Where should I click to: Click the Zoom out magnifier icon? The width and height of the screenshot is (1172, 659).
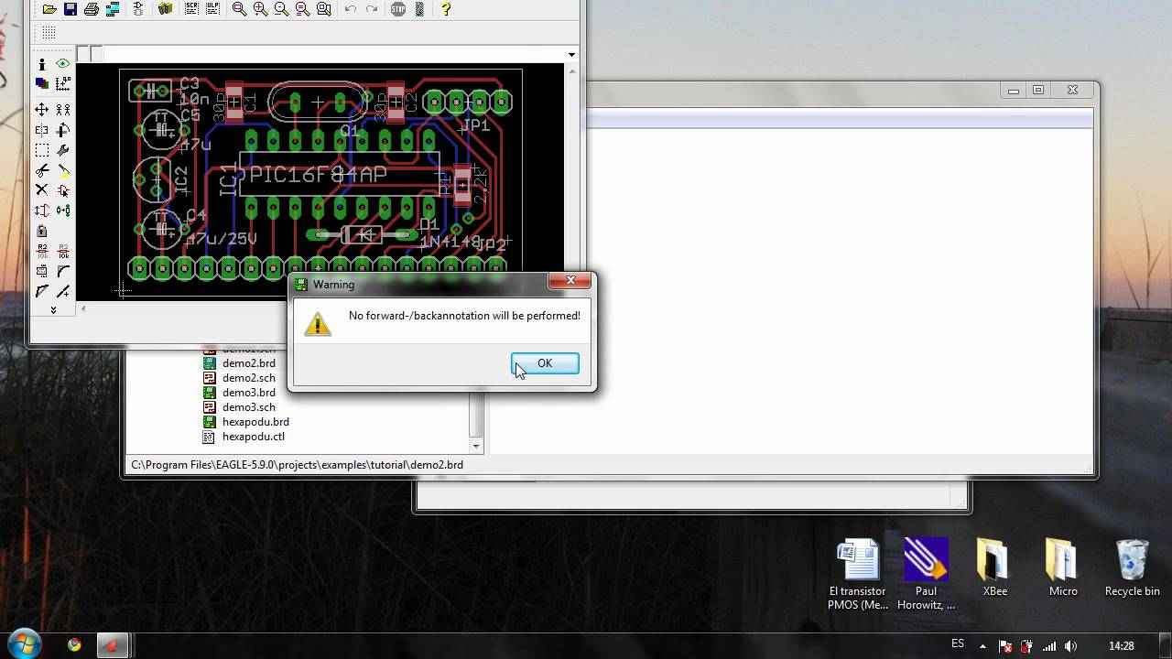(281, 9)
